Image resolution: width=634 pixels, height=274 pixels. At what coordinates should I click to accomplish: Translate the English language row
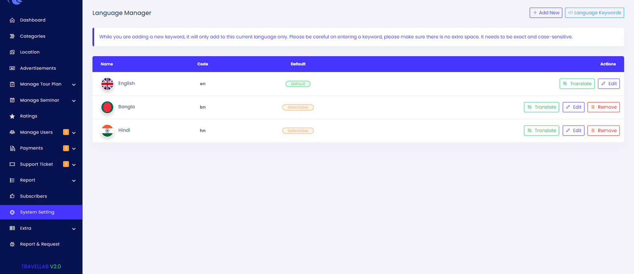coord(577,84)
